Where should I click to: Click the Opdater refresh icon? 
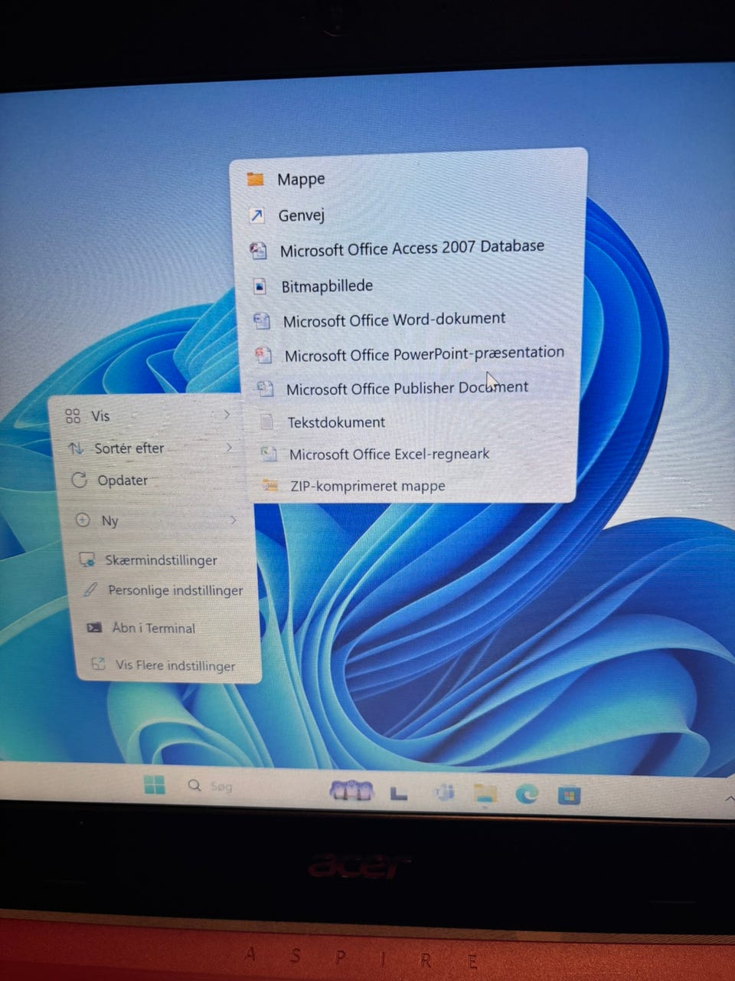pyautogui.click(x=79, y=481)
